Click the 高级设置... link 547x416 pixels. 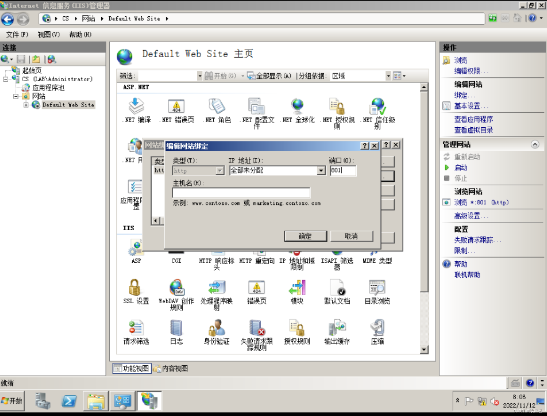click(471, 216)
